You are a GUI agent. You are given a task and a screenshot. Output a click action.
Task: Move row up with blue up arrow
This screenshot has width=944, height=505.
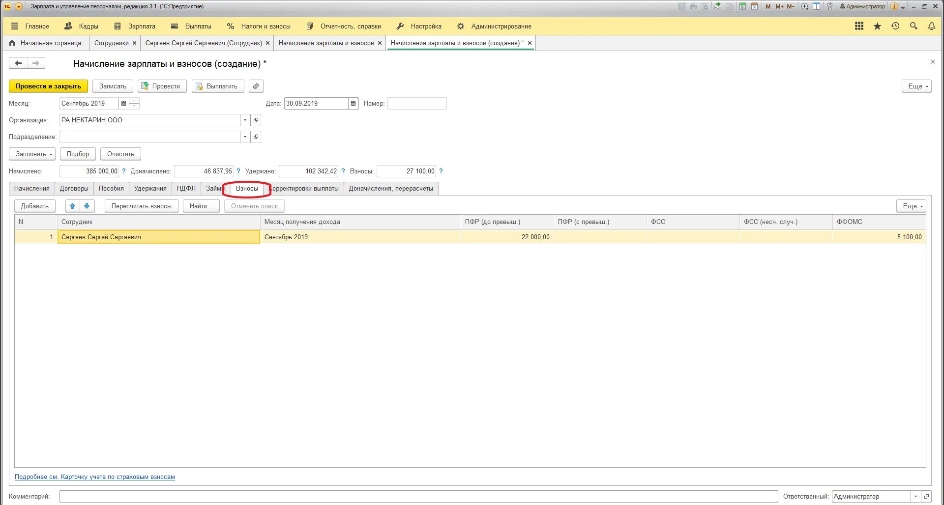tap(72, 206)
